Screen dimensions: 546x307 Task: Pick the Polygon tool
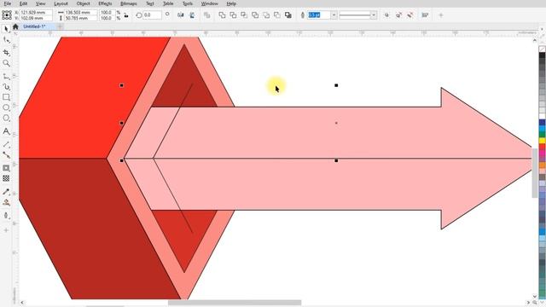(x=6, y=119)
